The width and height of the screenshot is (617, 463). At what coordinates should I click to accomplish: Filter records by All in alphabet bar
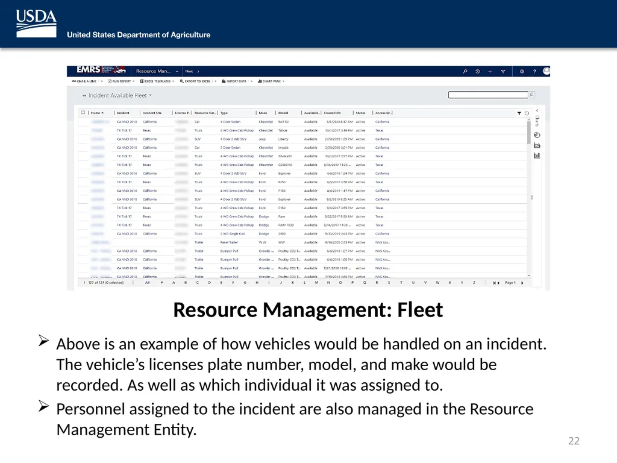(x=147, y=283)
